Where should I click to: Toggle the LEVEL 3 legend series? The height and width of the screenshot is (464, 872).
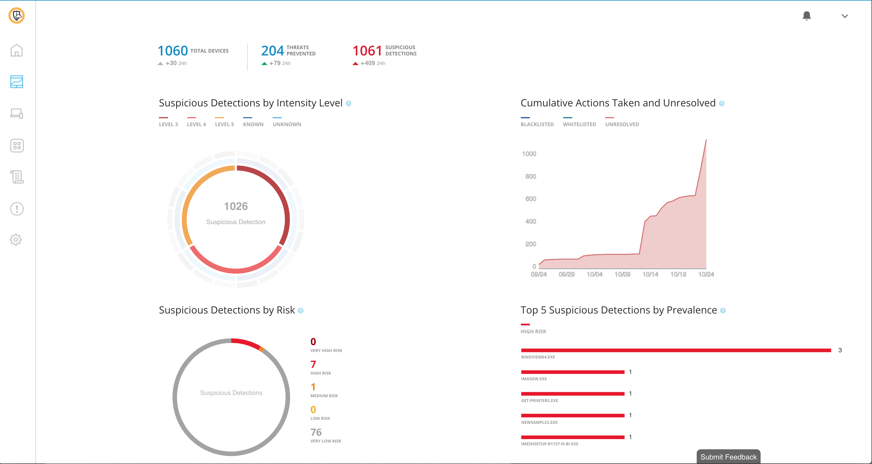[168, 124]
